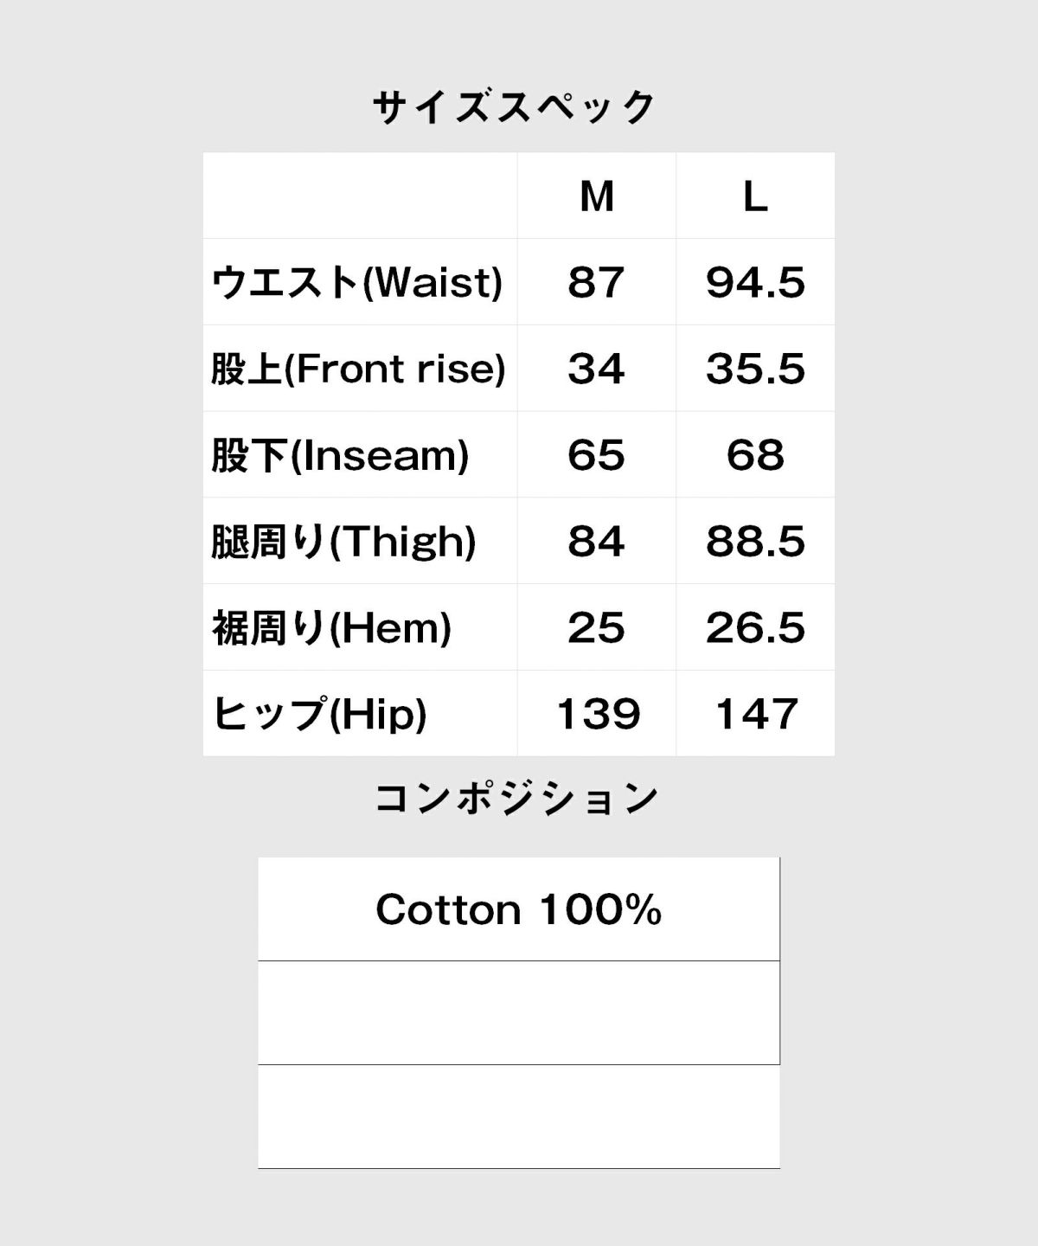The image size is (1038, 1246).
Task: Click the Waist value 87 for M
Action: tap(596, 282)
